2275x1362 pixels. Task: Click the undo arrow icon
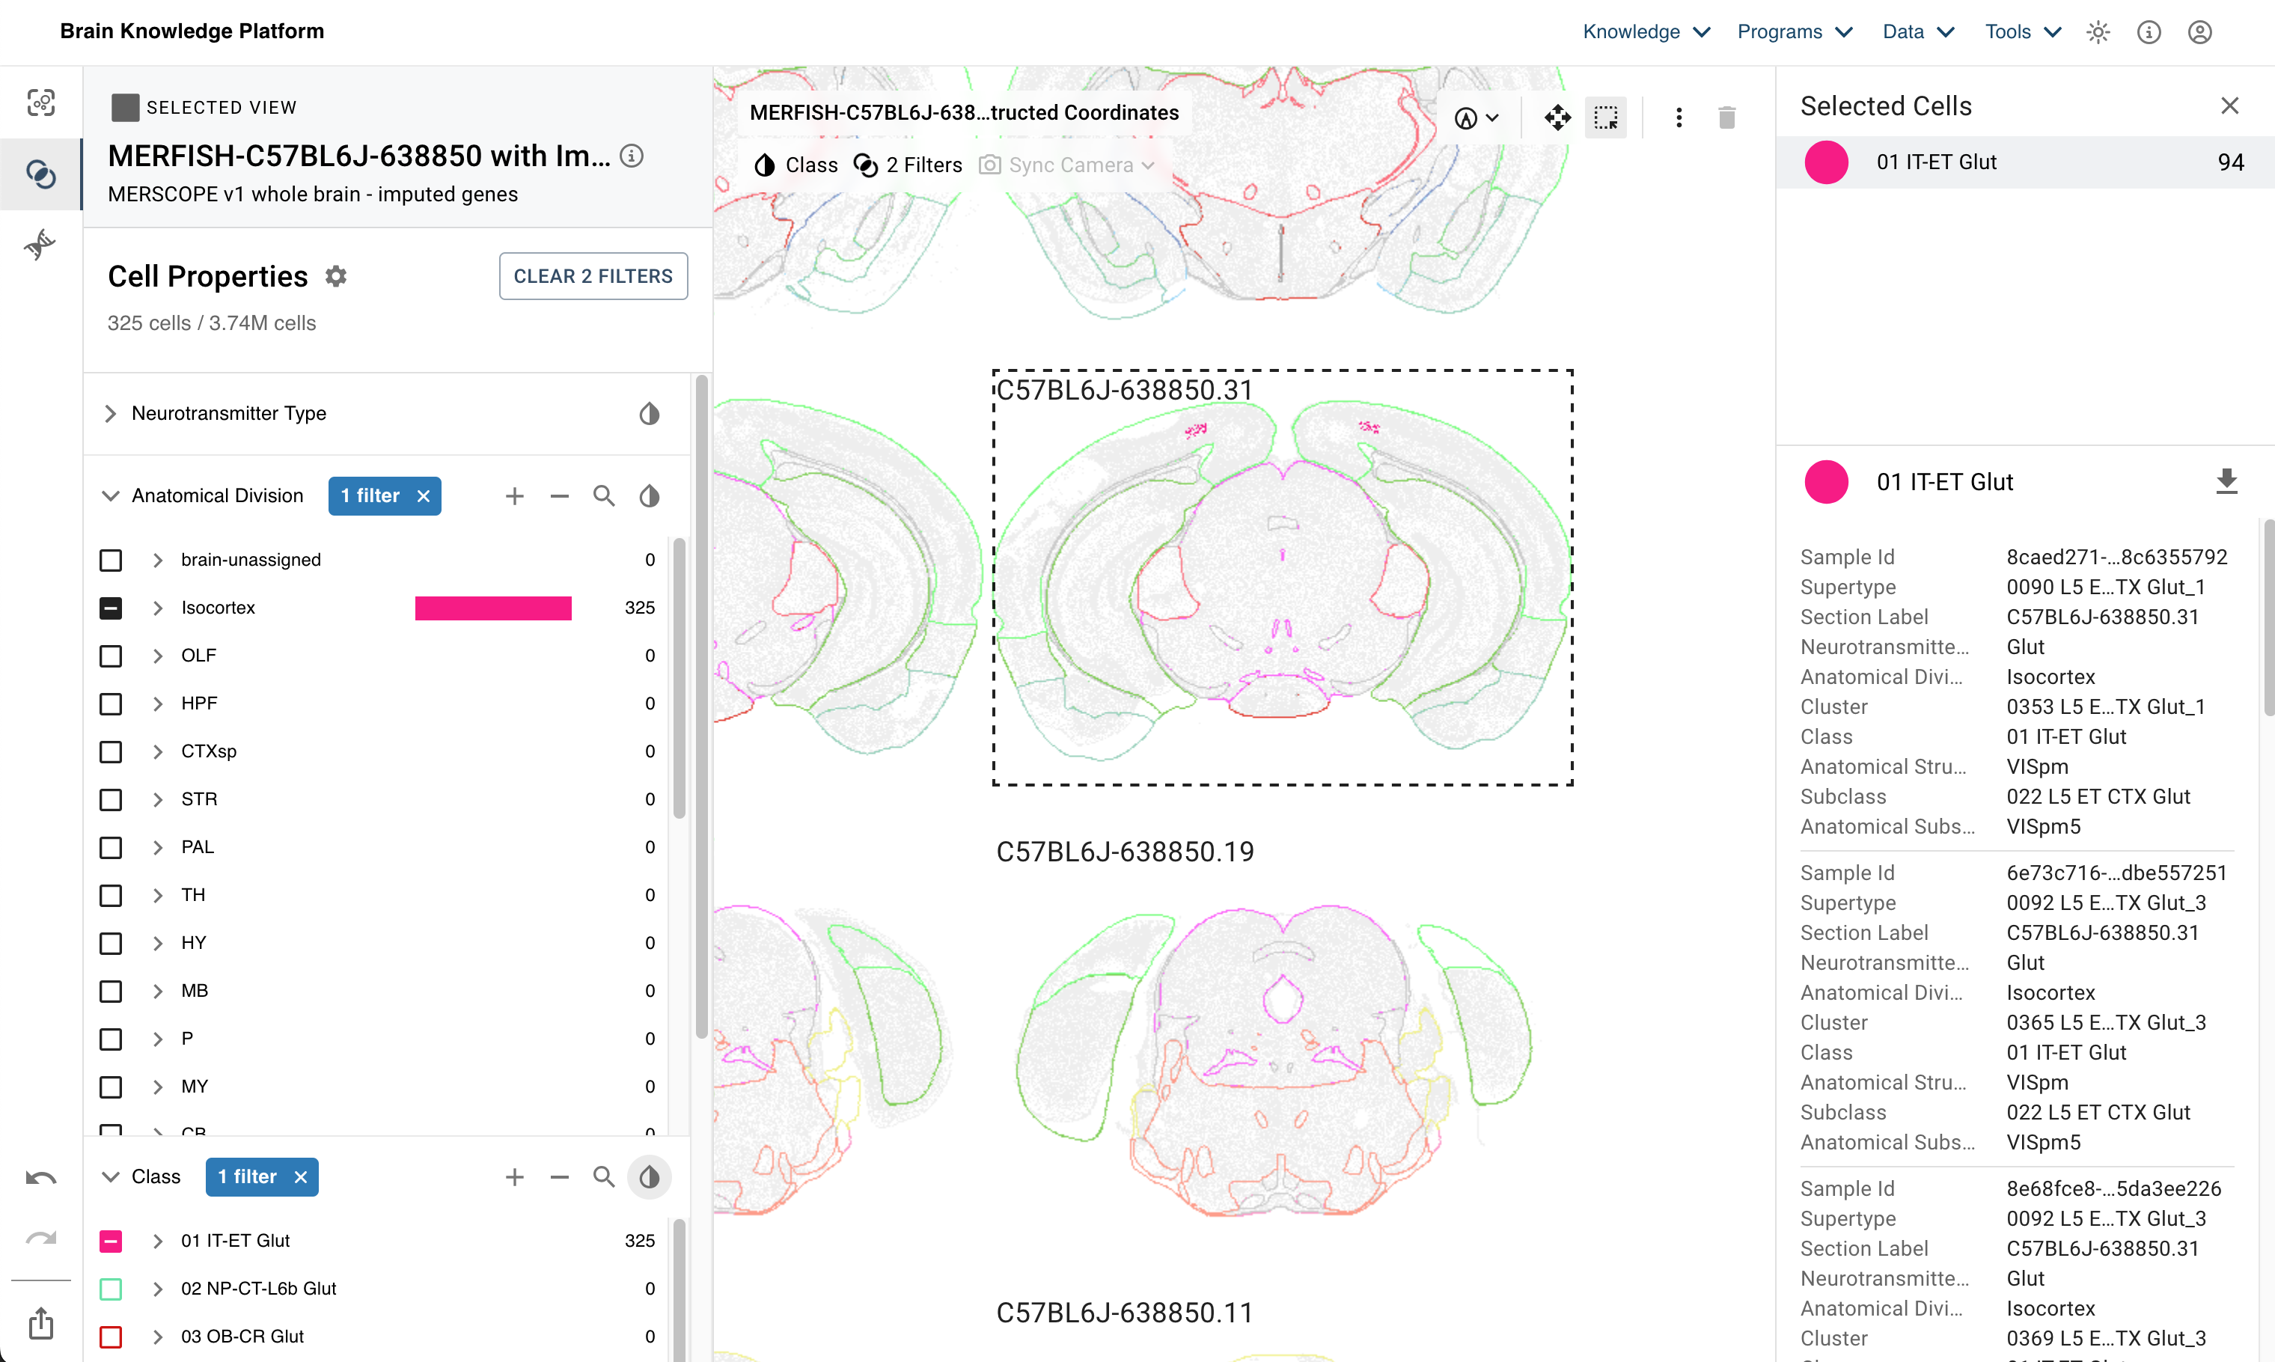pos(40,1177)
